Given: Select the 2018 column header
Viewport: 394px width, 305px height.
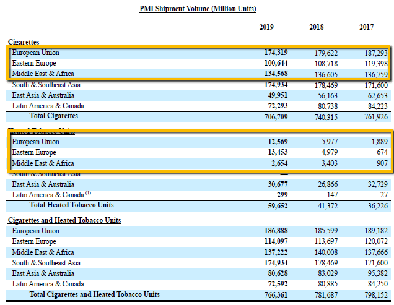Looking at the screenshot, I should [317, 28].
